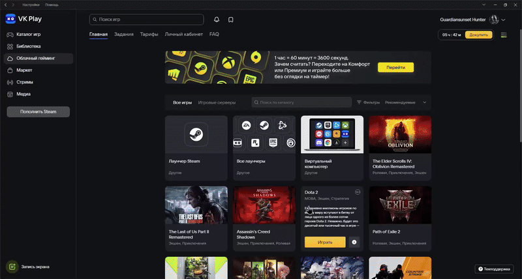The image size is (522, 279).
Task: Click the remaining time 05 ч : 42 м
Action: pos(452,35)
